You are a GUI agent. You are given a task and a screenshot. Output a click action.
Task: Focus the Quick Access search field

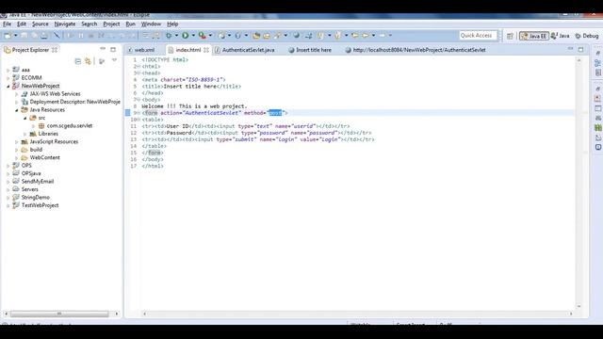pyautogui.click(x=478, y=36)
